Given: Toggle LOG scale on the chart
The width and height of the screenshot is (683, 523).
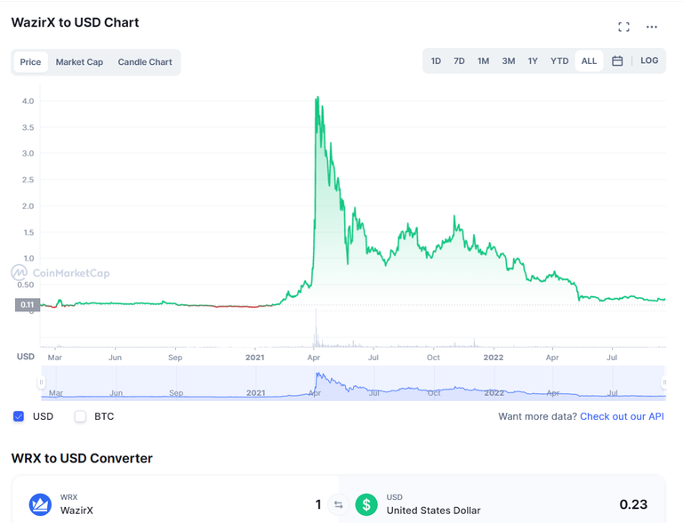Looking at the screenshot, I should coord(649,60).
